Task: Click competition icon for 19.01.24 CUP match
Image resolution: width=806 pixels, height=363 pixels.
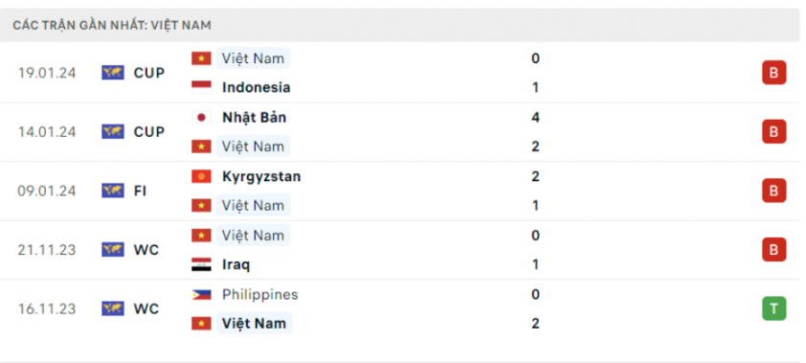Action: [113, 73]
